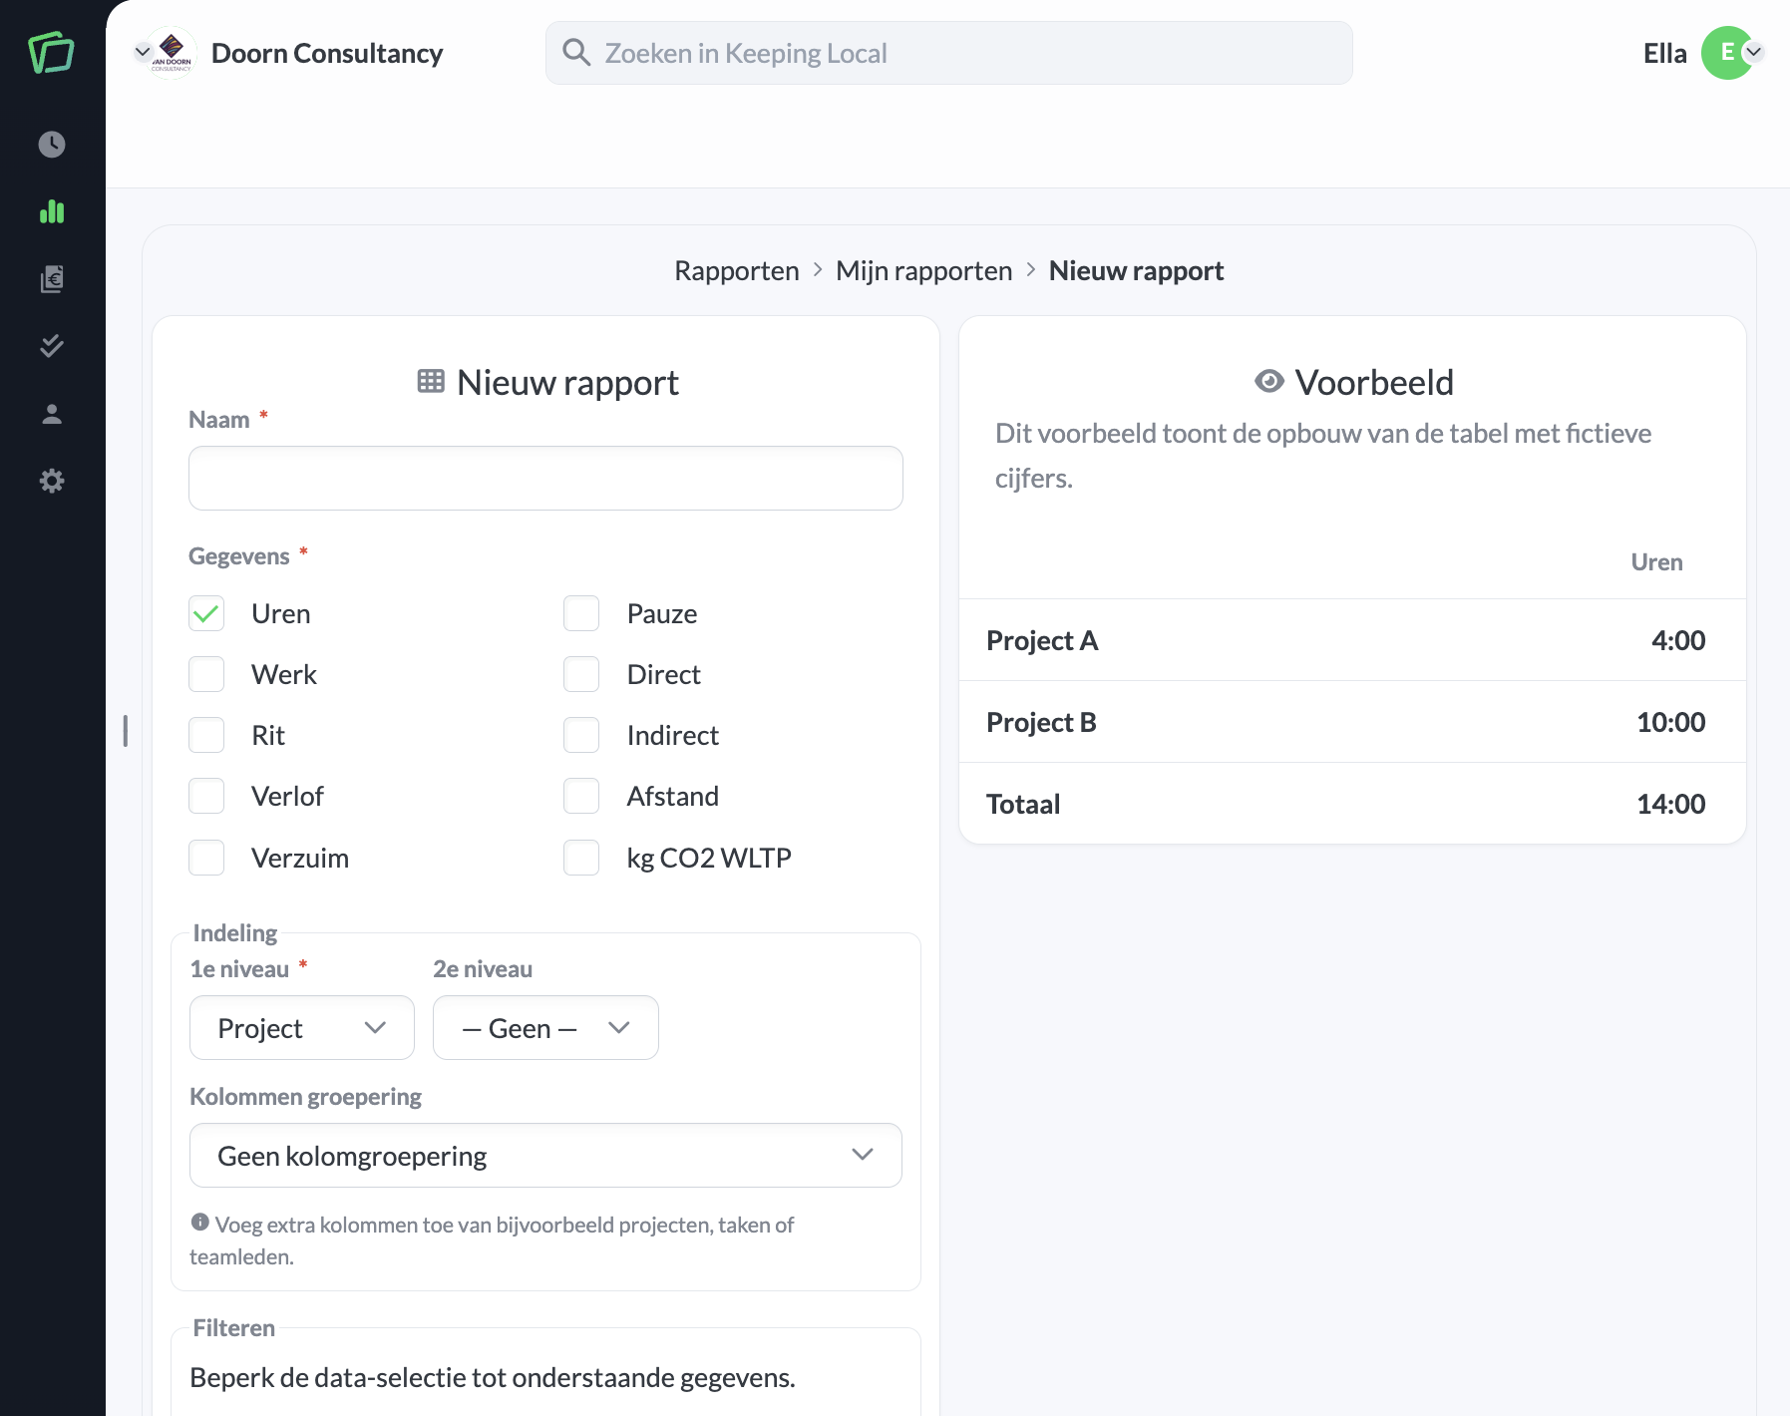Tick the Direct checkbox

[581, 674]
